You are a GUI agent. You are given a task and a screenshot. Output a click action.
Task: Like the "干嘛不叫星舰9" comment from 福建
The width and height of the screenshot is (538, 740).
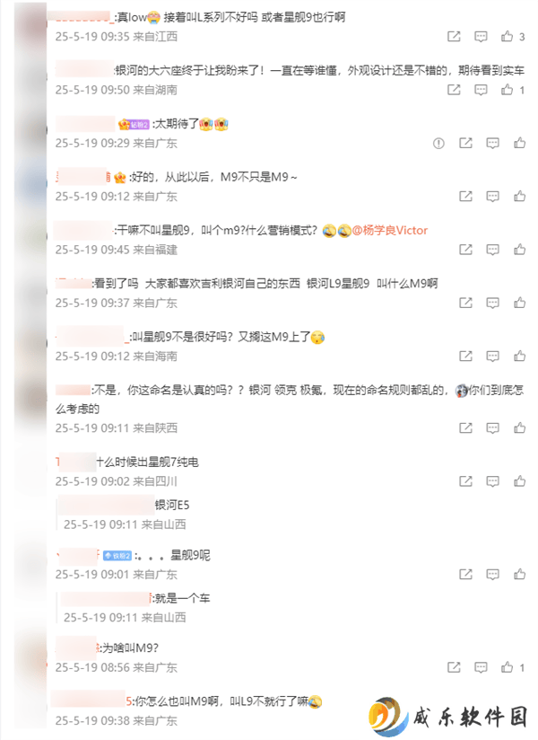point(520,249)
